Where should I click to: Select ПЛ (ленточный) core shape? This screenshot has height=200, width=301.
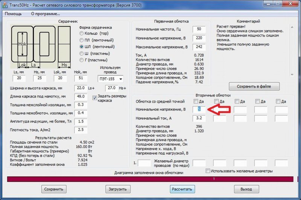click(x=97, y=40)
